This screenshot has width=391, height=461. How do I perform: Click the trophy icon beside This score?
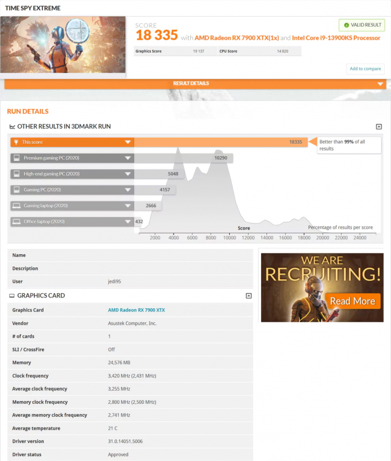pyautogui.click(x=17, y=142)
